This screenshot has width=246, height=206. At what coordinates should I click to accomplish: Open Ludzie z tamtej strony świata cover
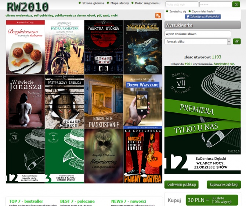(65, 156)
